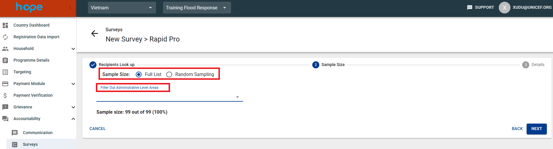The height and width of the screenshot is (149, 553).
Task: Click the Programme Details clipboard icon
Action: pos(5,60)
